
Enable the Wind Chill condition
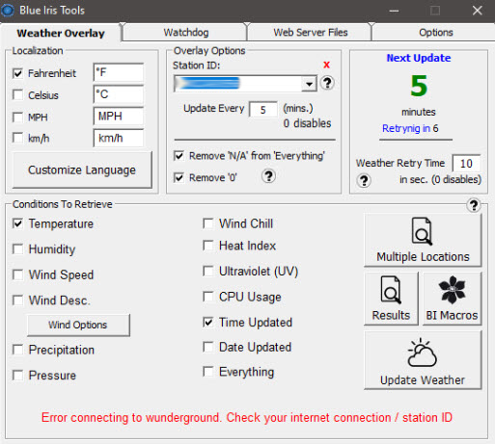(208, 223)
